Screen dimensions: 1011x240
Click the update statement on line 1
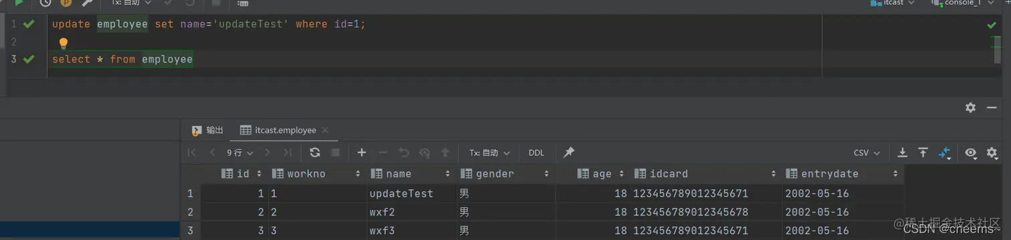pos(209,24)
